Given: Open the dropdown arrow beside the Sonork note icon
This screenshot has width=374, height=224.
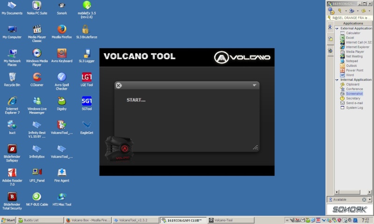Looking at the screenshot, I should (x=369, y=11).
